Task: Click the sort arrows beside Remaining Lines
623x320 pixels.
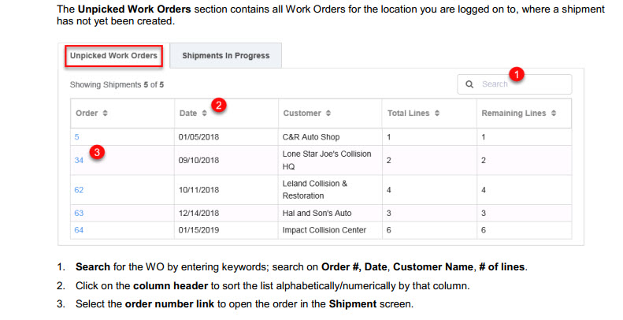Action: tap(554, 113)
